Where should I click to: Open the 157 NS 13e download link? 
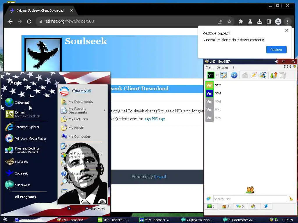click(x=155, y=119)
